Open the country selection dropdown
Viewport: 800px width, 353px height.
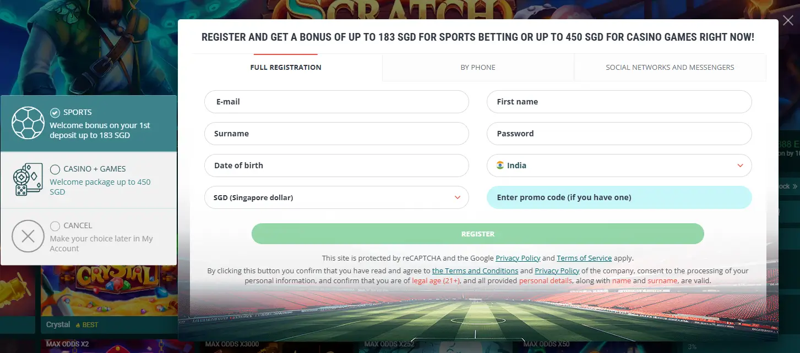point(619,165)
